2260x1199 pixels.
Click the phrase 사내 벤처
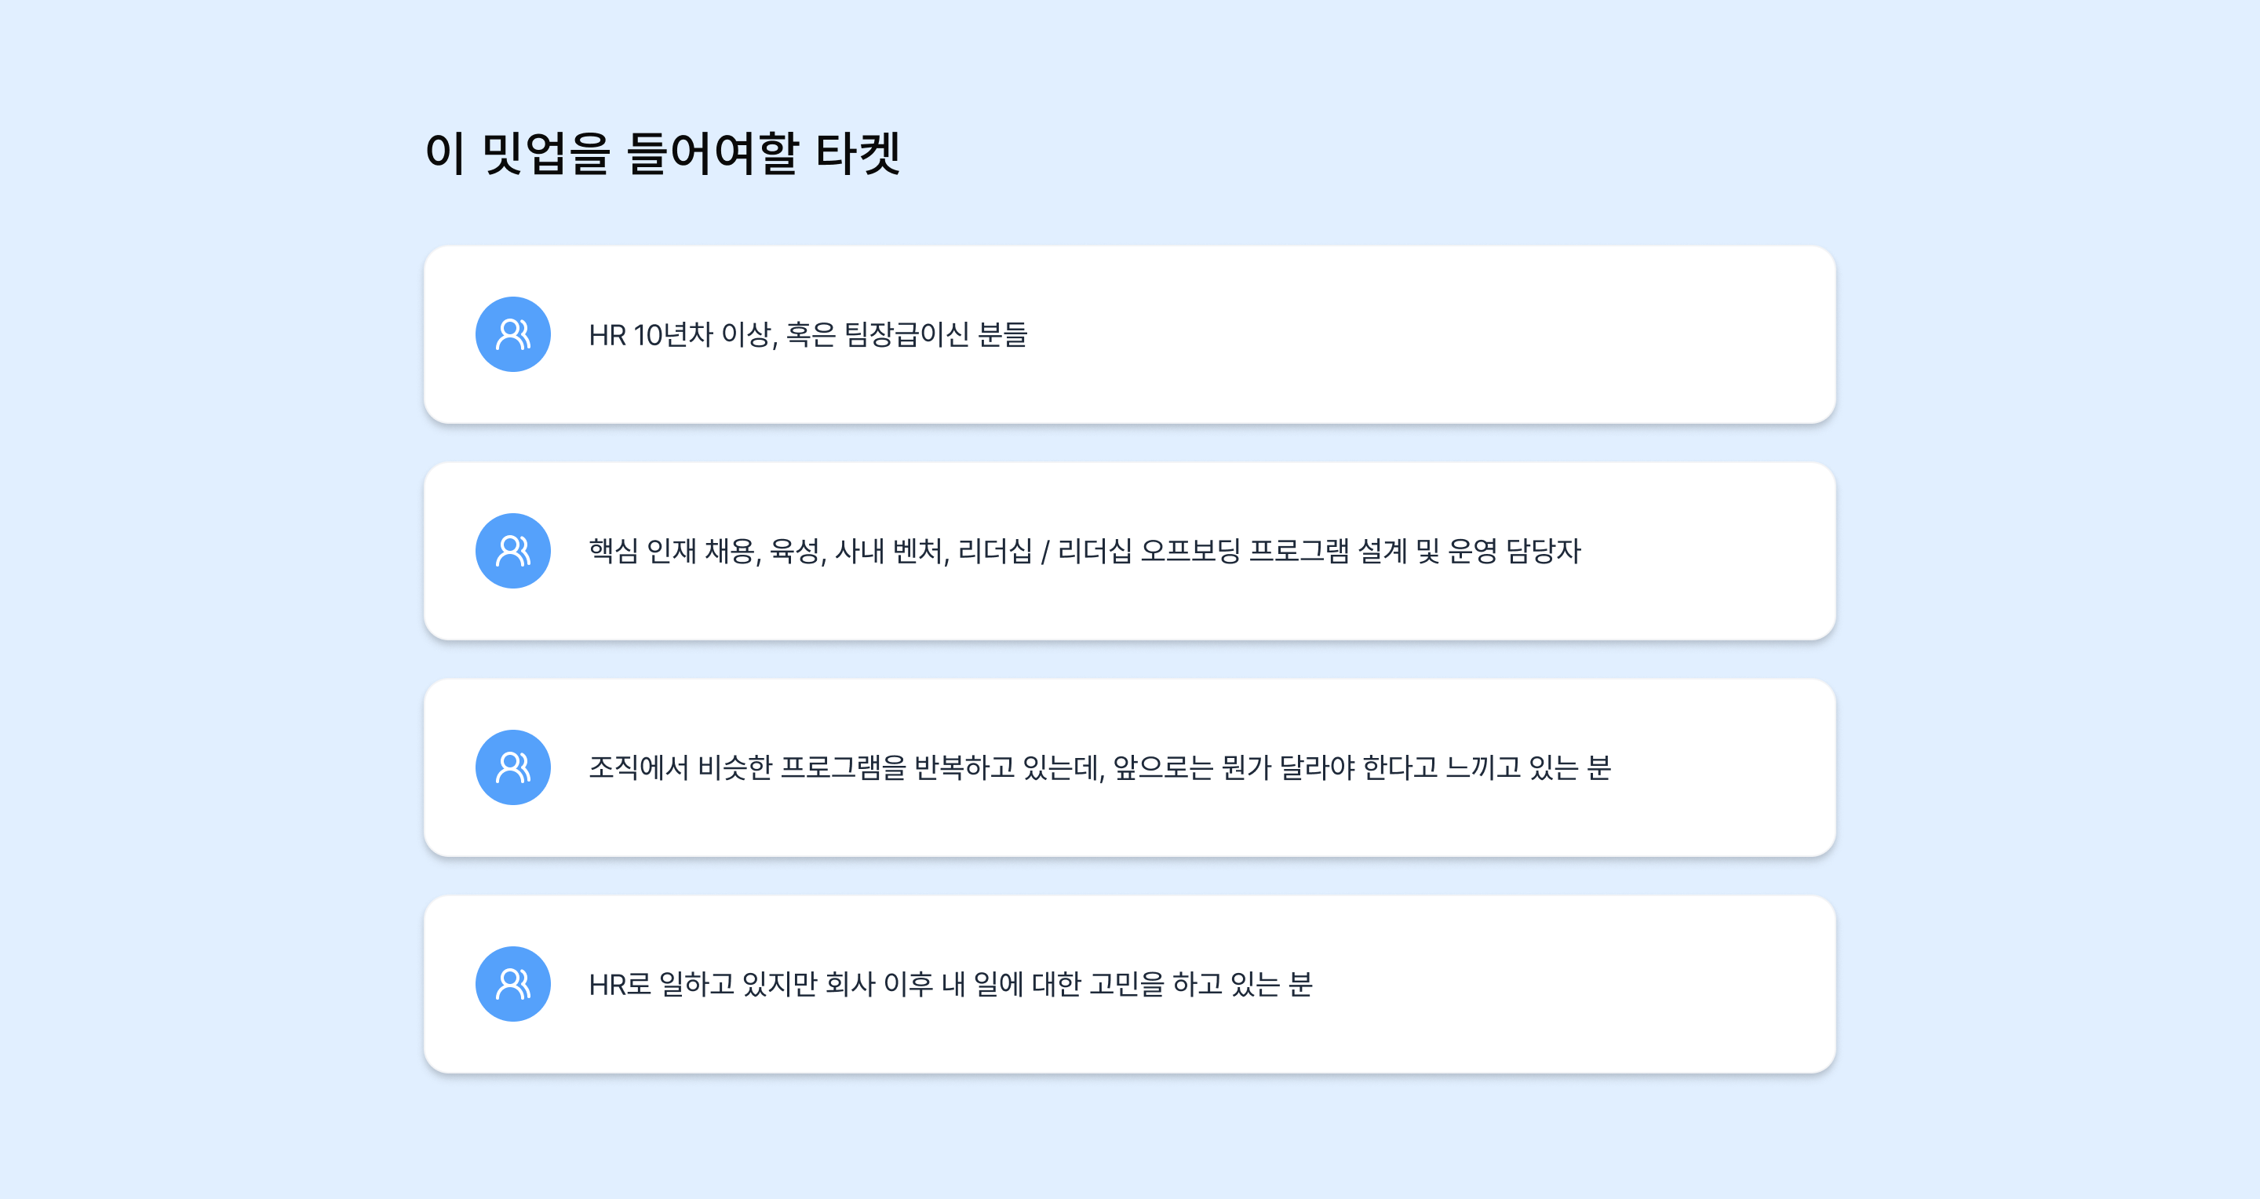[x=890, y=551]
